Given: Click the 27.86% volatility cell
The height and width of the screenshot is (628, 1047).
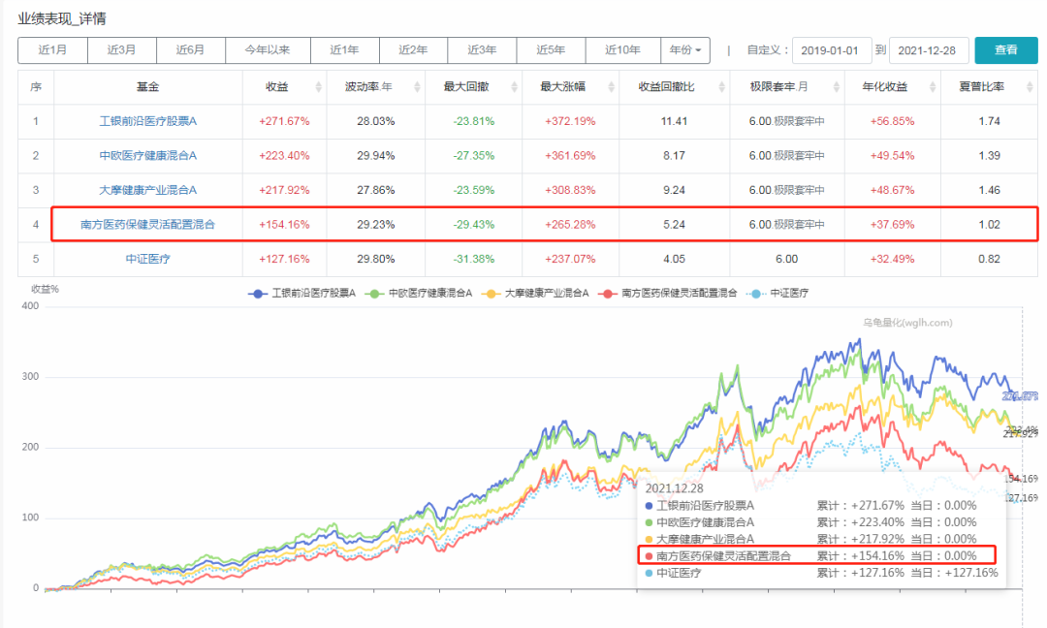Looking at the screenshot, I should pyautogui.click(x=376, y=190).
